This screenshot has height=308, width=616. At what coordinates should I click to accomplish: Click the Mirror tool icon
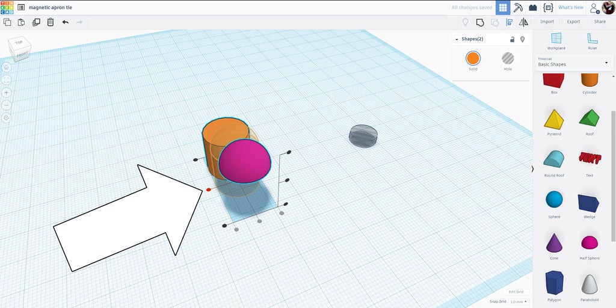click(x=523, y=22)
